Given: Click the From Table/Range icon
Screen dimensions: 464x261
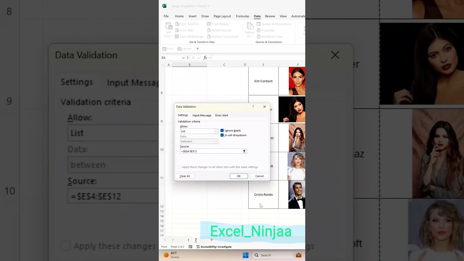Looking at the screenshot, I should pyautogui.click(x=177, y=37).
